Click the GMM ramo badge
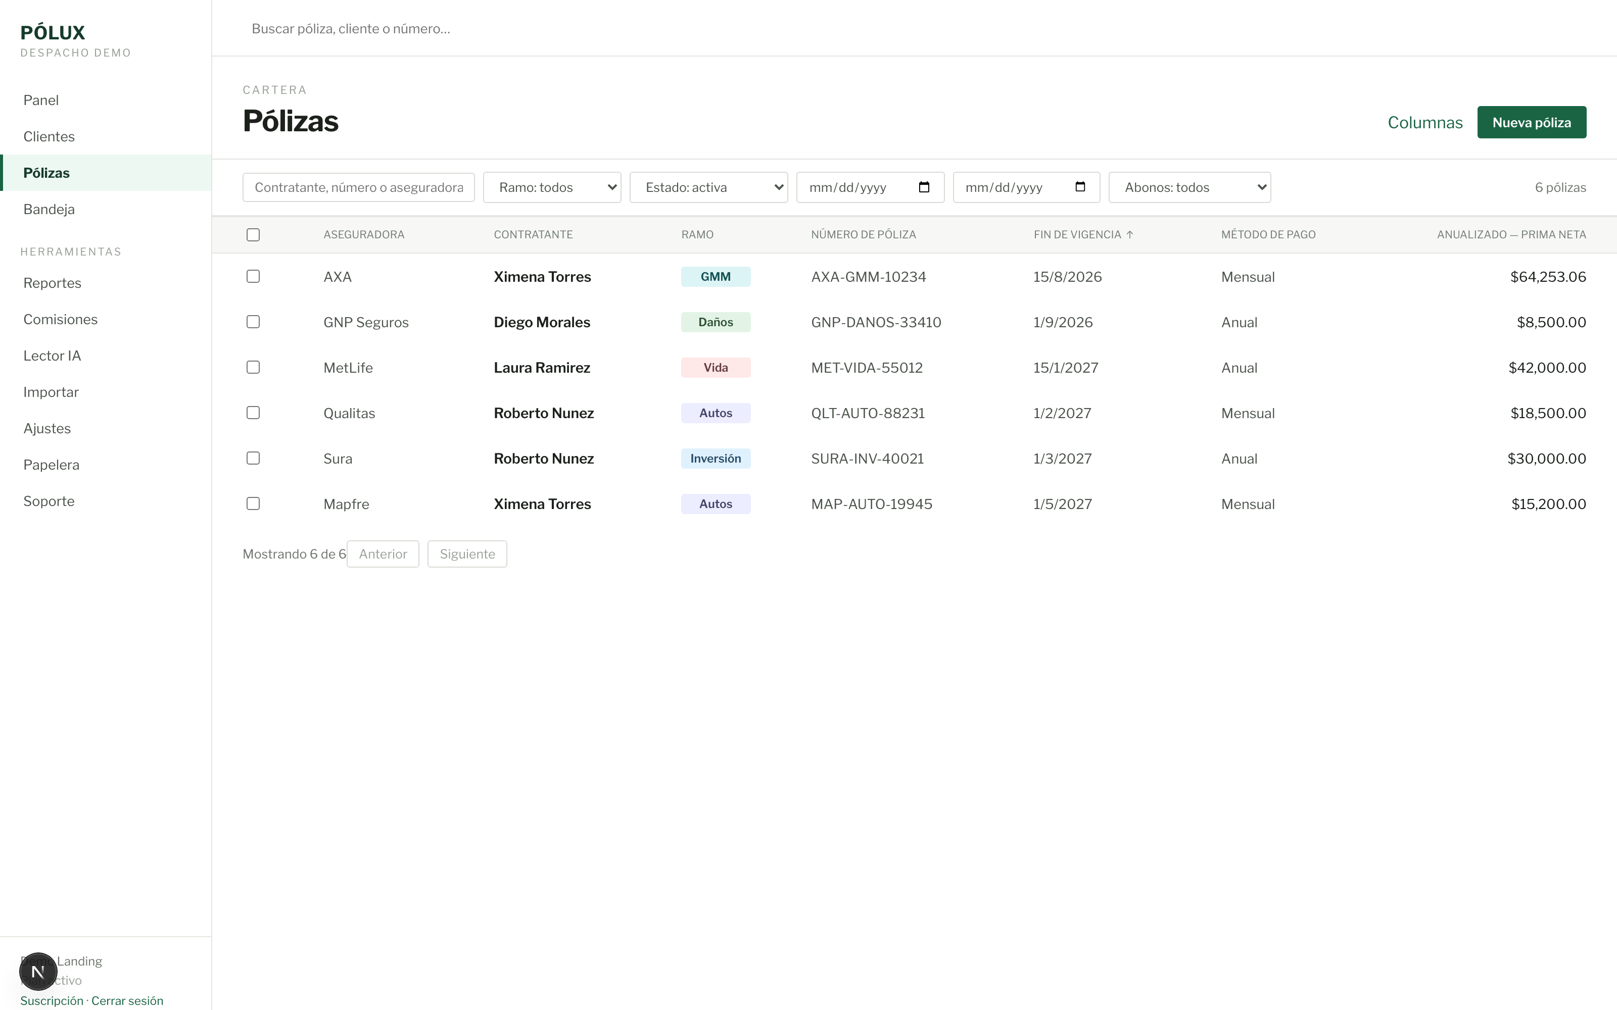This screenshot has height=1010, width=1617. (716, 277)
